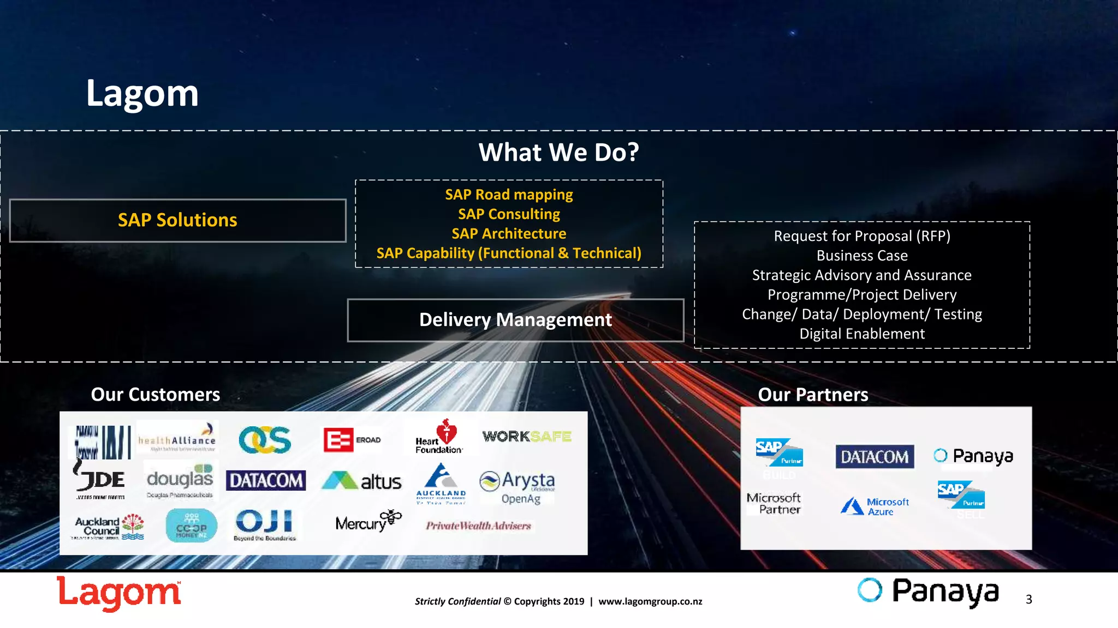Select the Delivery Management box
This screenshot has height=628, width=1118.
(515, 320)
